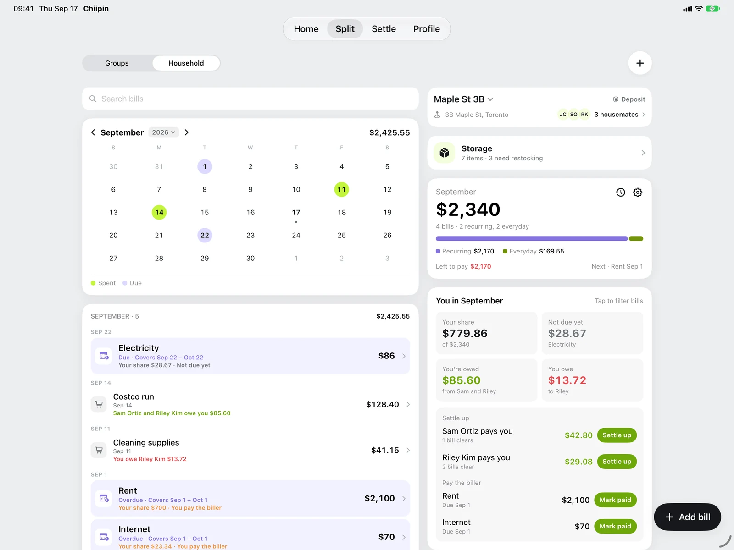Select the Household segment
Screen dimensions: 734x550
click(x=186, y=63)
